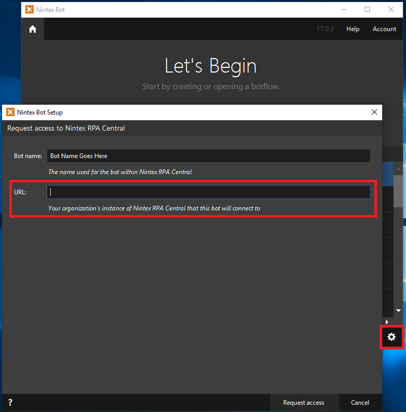406x412 pixels.
Task: Cancel the bot setup dialog
Action: click(360, 403)
